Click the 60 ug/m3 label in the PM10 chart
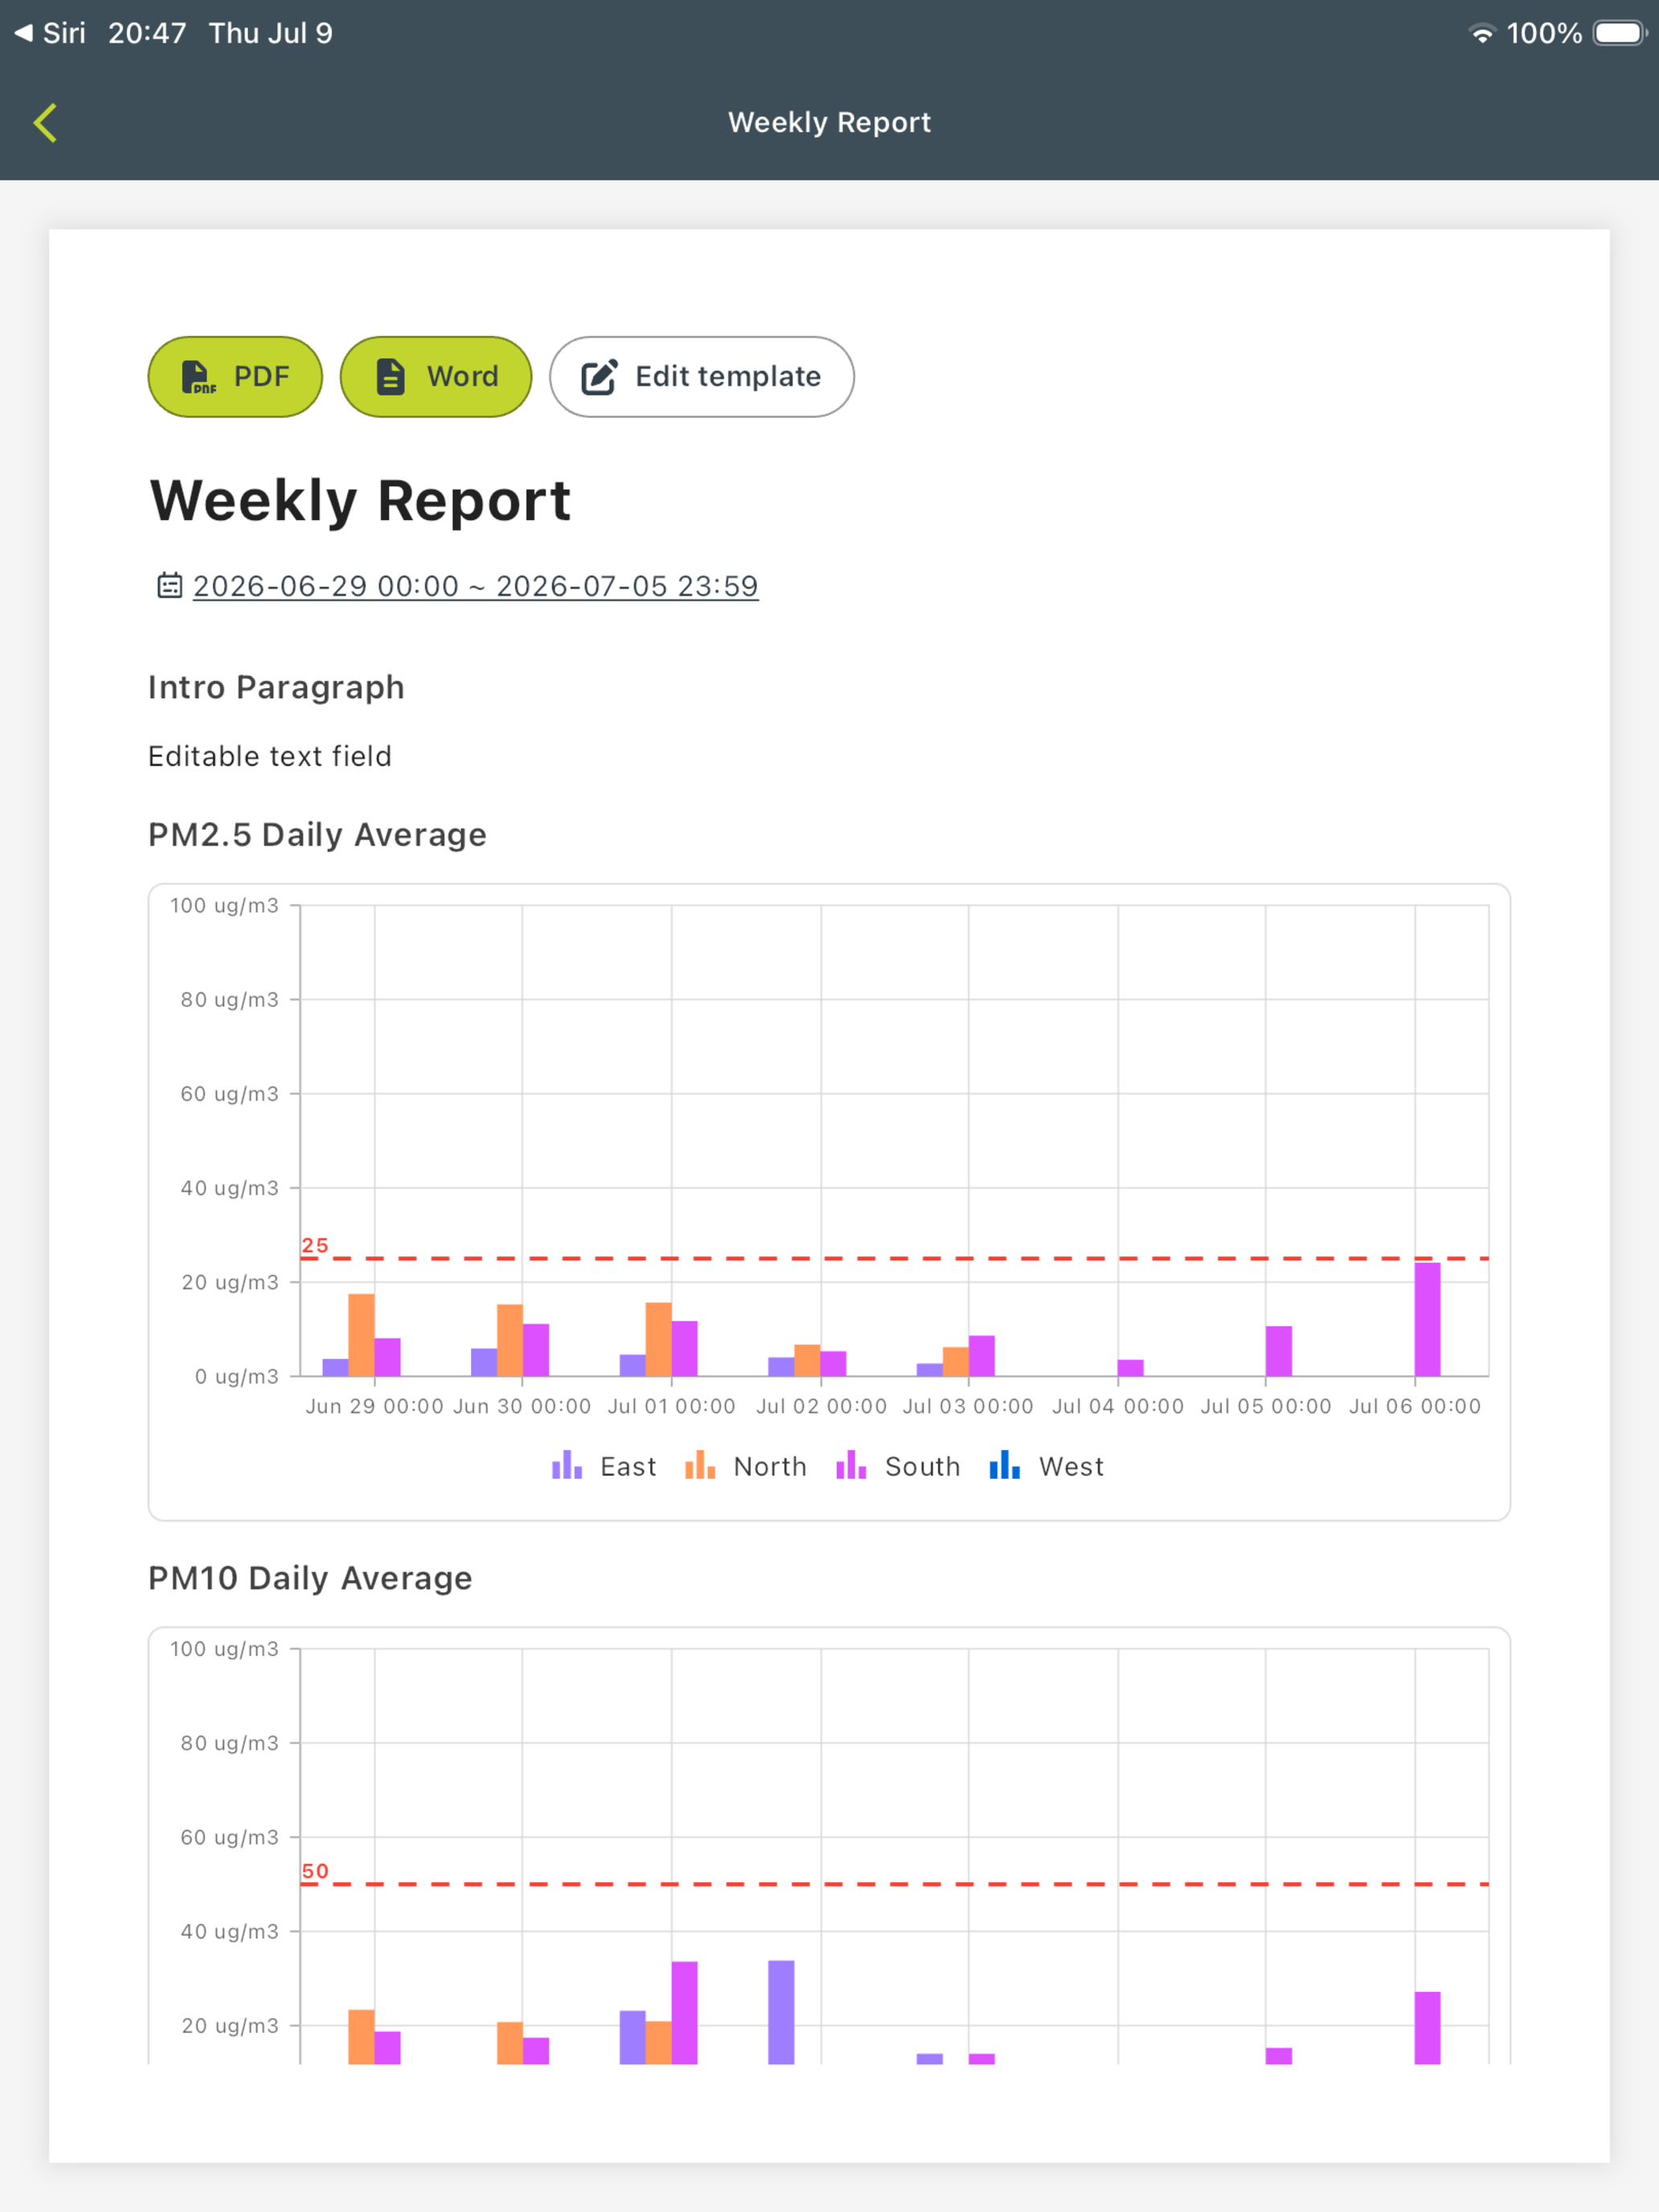Viewport: 1659px width, 2212px height. [229, 1837]
